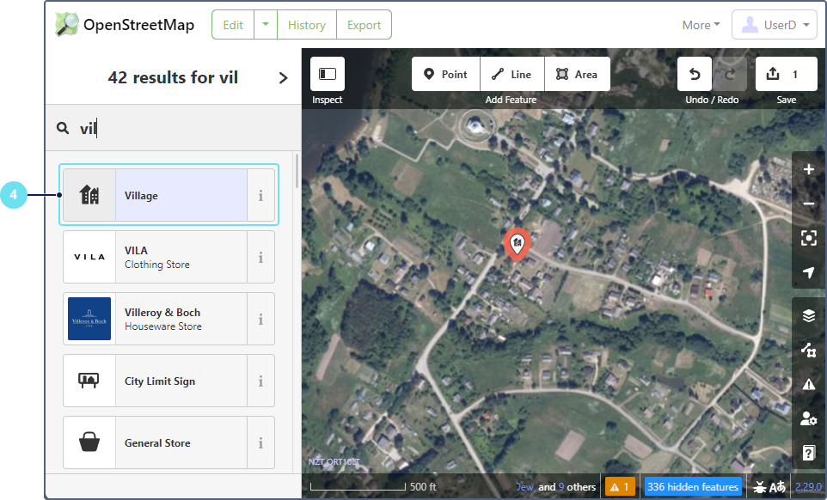Click the Undo arrow button
This screenshot has width=827, height=500.
tap(695, 75)
